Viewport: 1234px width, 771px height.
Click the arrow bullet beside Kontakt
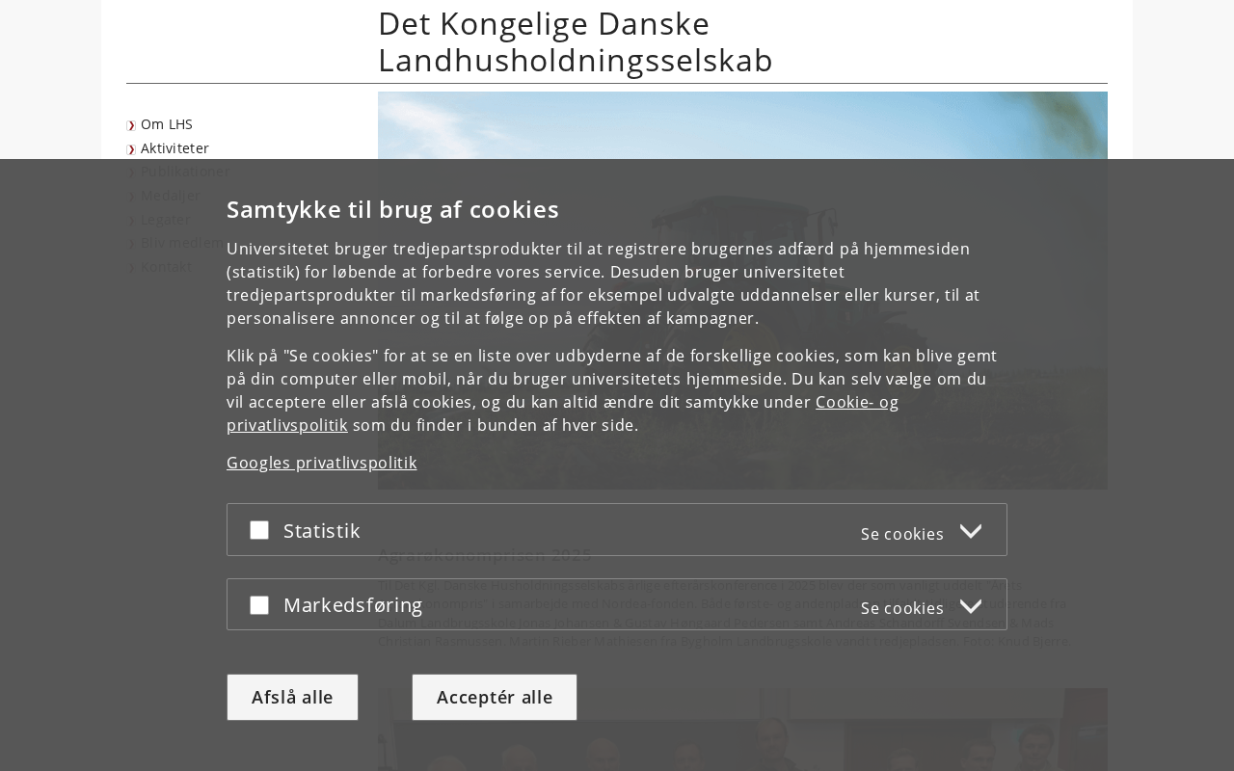131,268
